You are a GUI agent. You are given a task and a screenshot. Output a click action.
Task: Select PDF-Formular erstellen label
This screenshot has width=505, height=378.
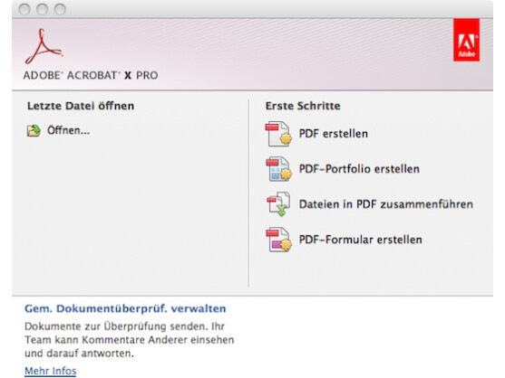click(361, 240)
